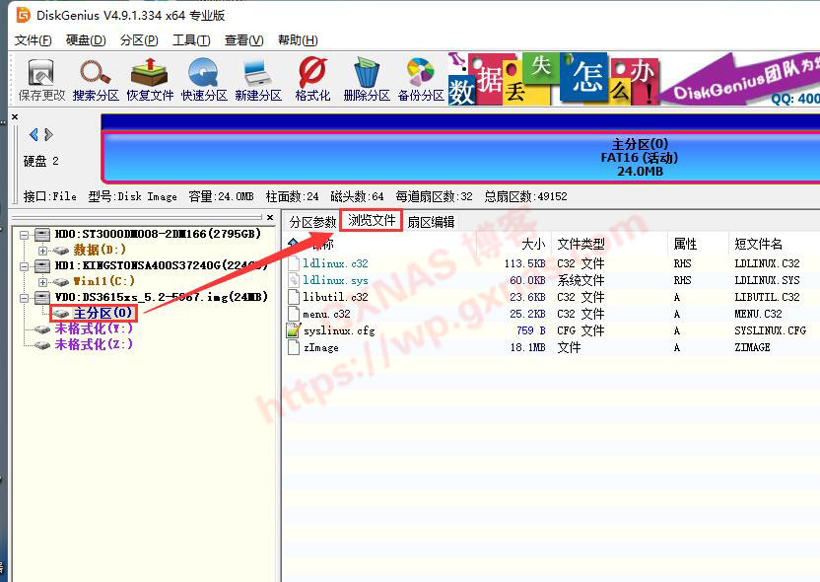Select the syslinux.cfg file in list
This screenshot has width=820, height=582.
click(339, 331)
